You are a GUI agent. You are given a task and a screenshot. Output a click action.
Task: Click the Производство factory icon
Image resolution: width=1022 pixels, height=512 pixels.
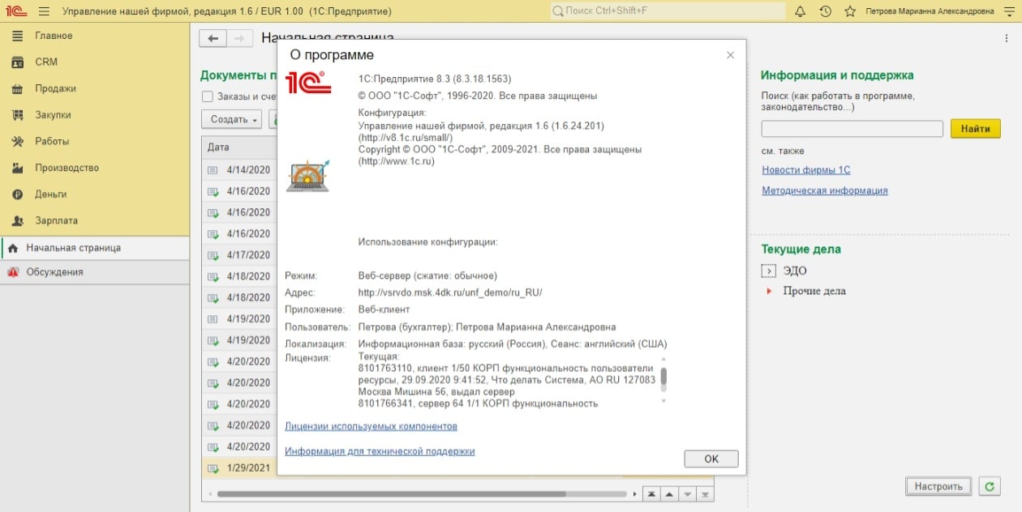17,168
